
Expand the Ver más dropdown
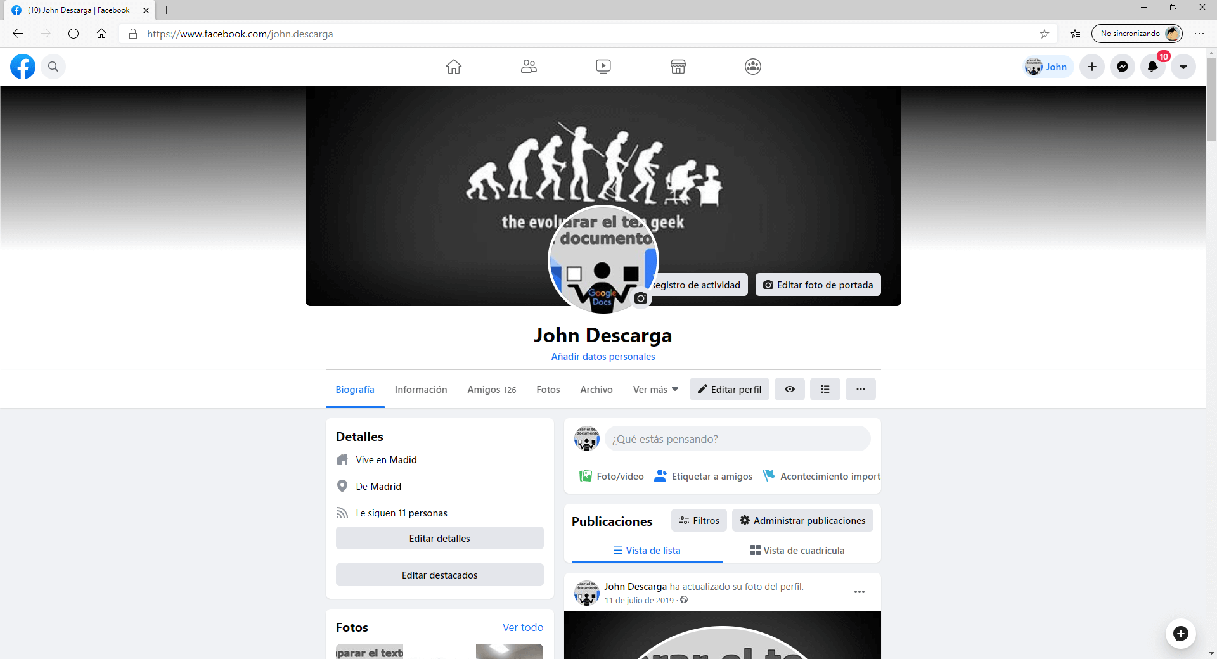click(x=655, y=390)
